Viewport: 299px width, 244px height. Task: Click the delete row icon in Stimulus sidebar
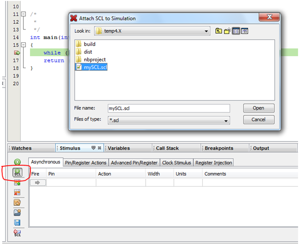pos(17,192)
